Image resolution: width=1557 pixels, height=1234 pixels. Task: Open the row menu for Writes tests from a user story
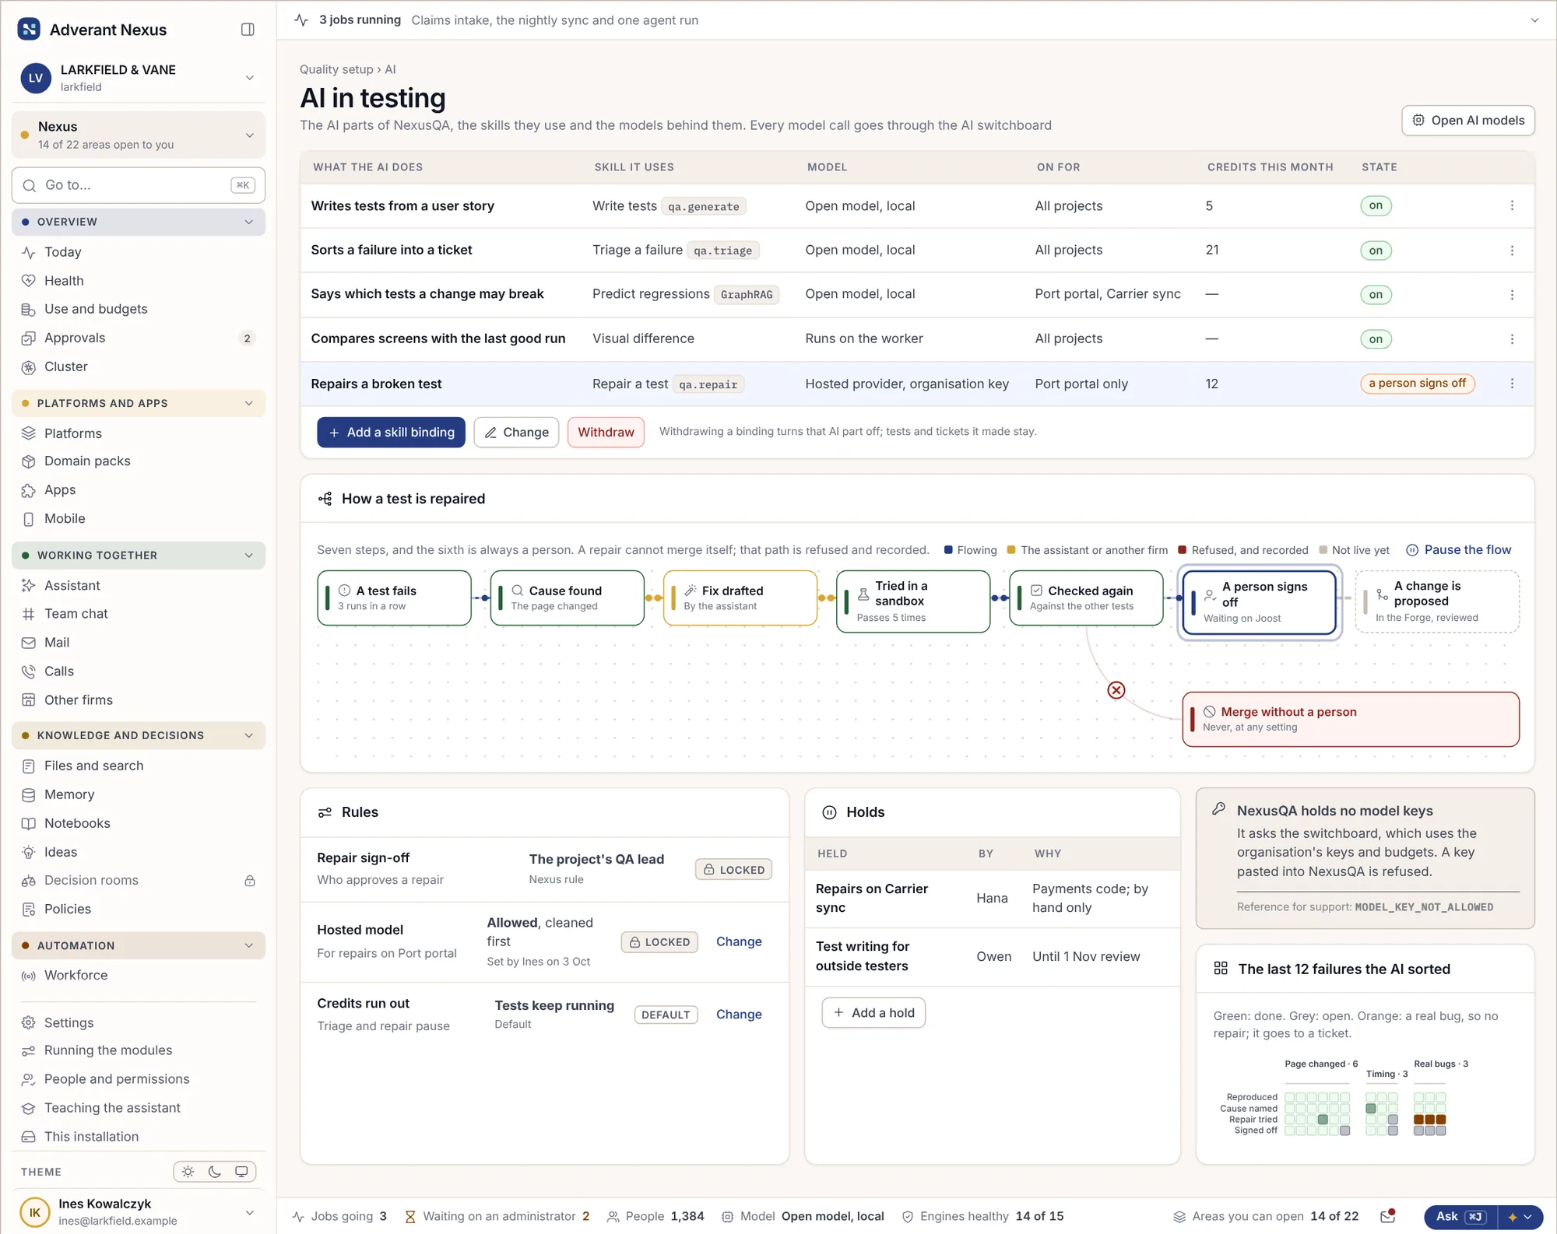pos(1512,205)
